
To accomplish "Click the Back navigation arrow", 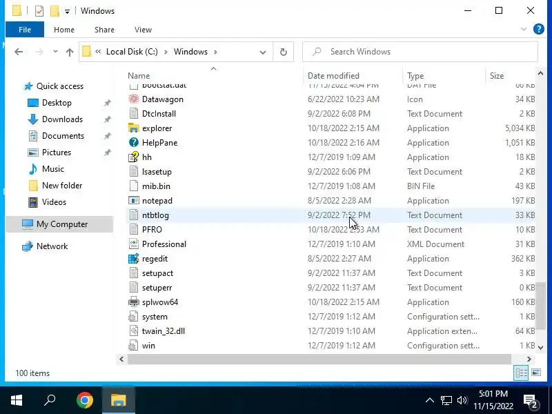I will 19,52.
